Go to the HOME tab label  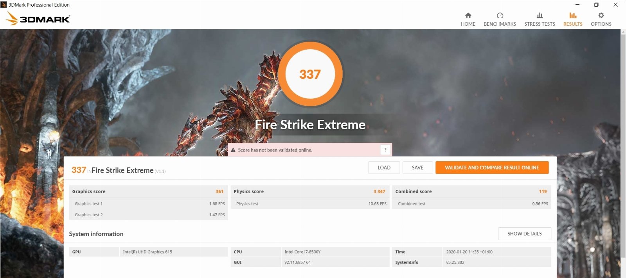point(468,24)
